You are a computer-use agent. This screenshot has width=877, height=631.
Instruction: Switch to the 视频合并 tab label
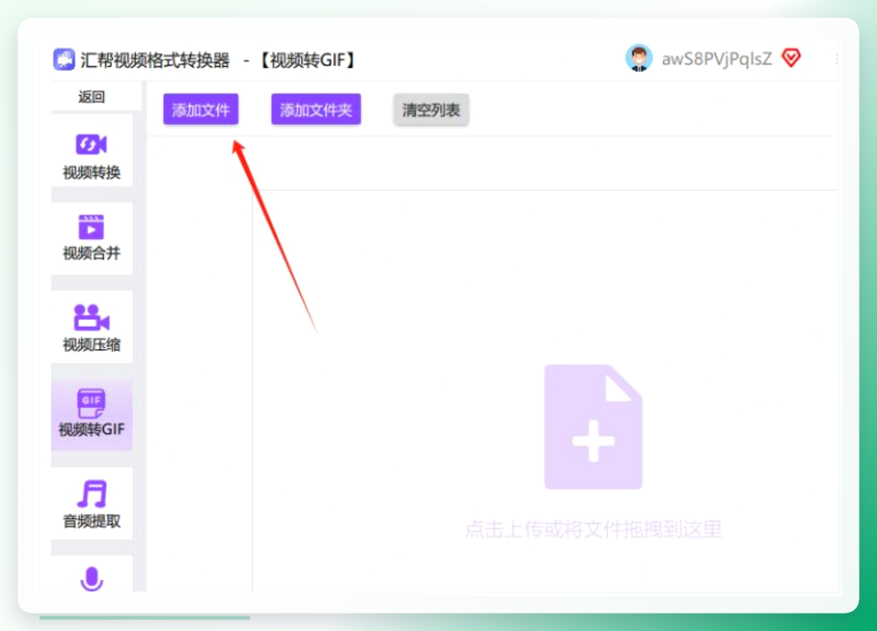pos(91,253)
